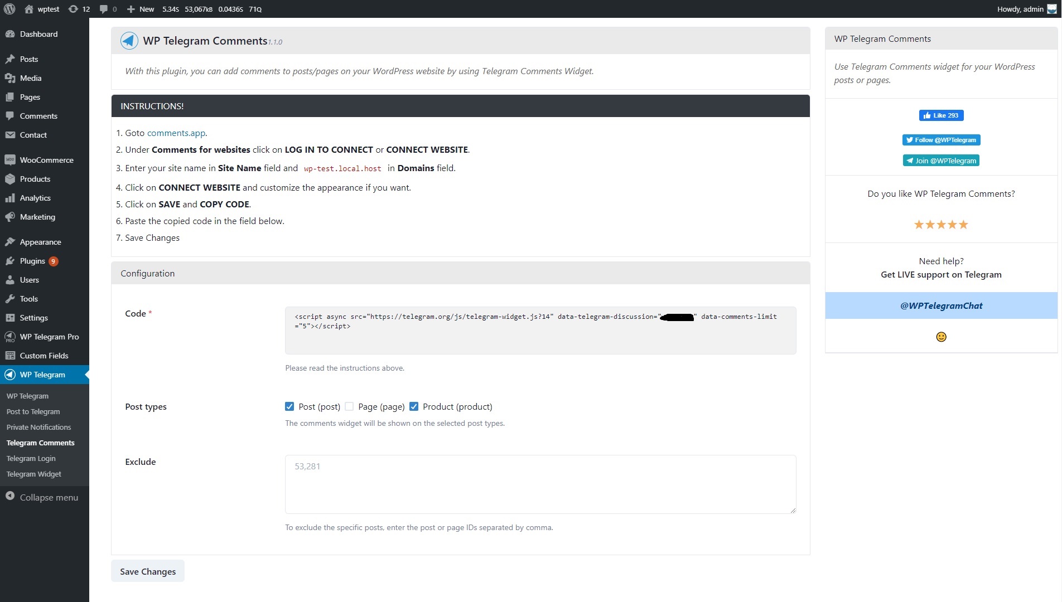1062x602 pixels.
Task: Click the Products box icon
Action: tap(10, 179)
